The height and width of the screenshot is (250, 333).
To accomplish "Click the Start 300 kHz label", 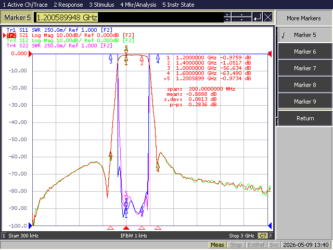I will (23, 236).
